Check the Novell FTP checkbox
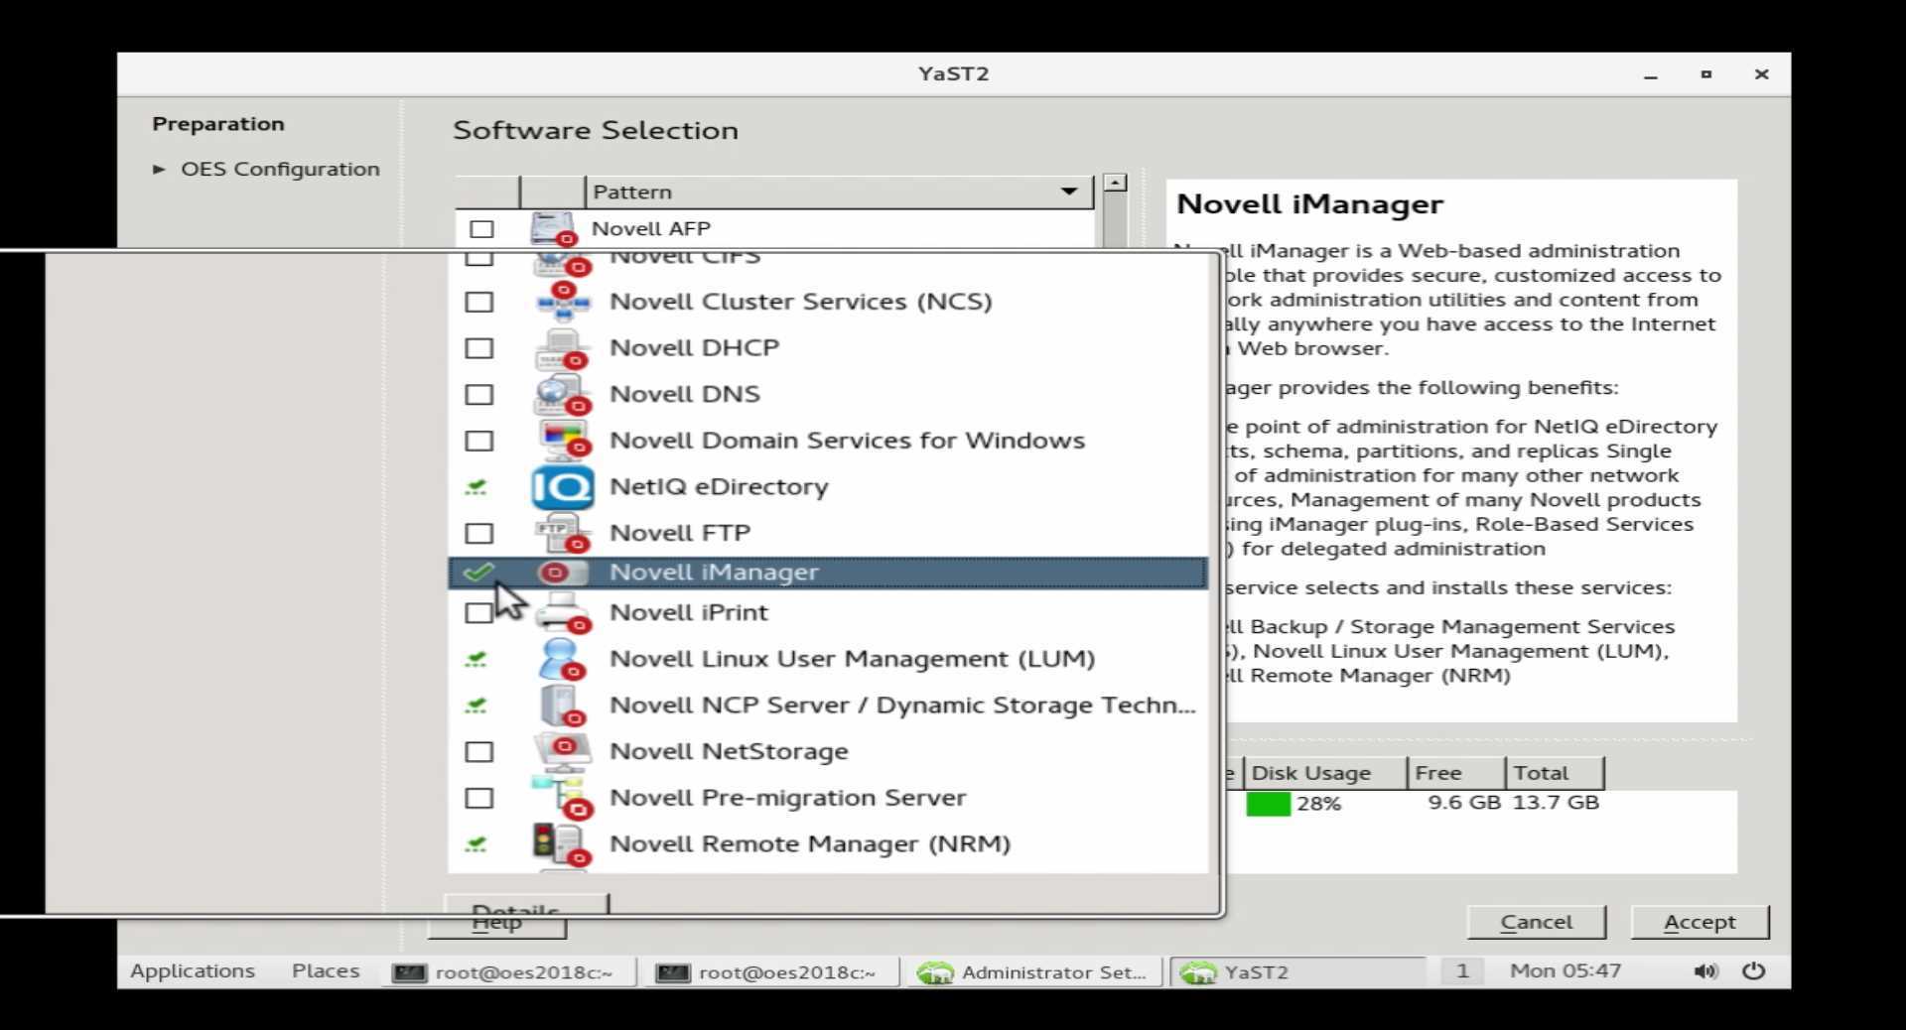 (x=479, y=534)
